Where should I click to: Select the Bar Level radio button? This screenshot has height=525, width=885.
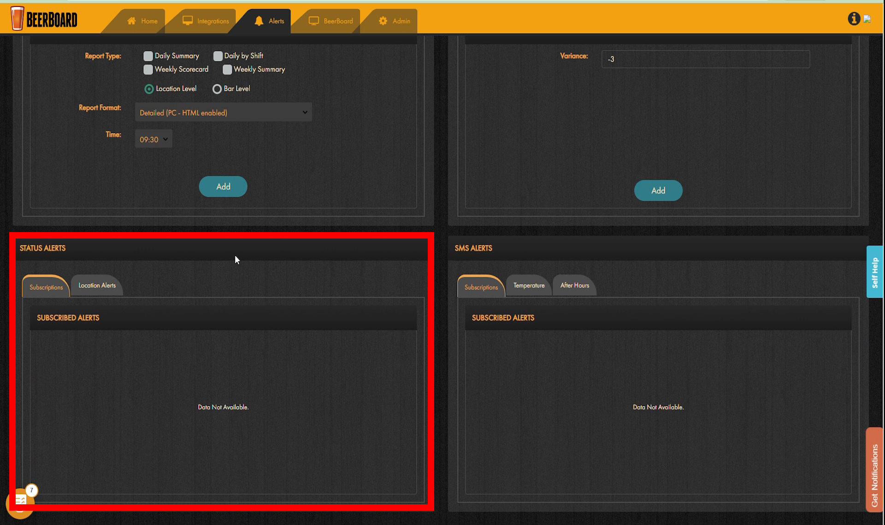click(217, 89)
